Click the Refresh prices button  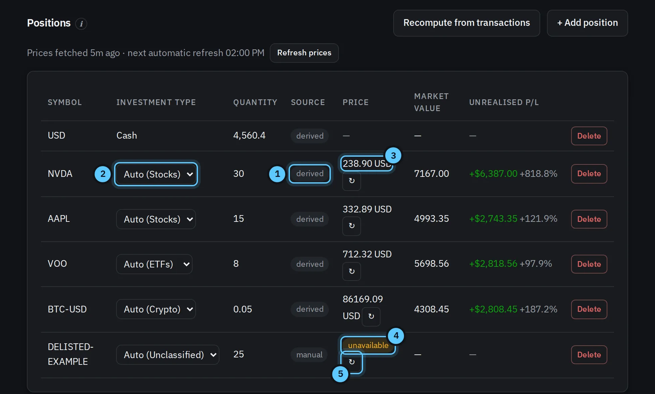[x=304, y=53]
